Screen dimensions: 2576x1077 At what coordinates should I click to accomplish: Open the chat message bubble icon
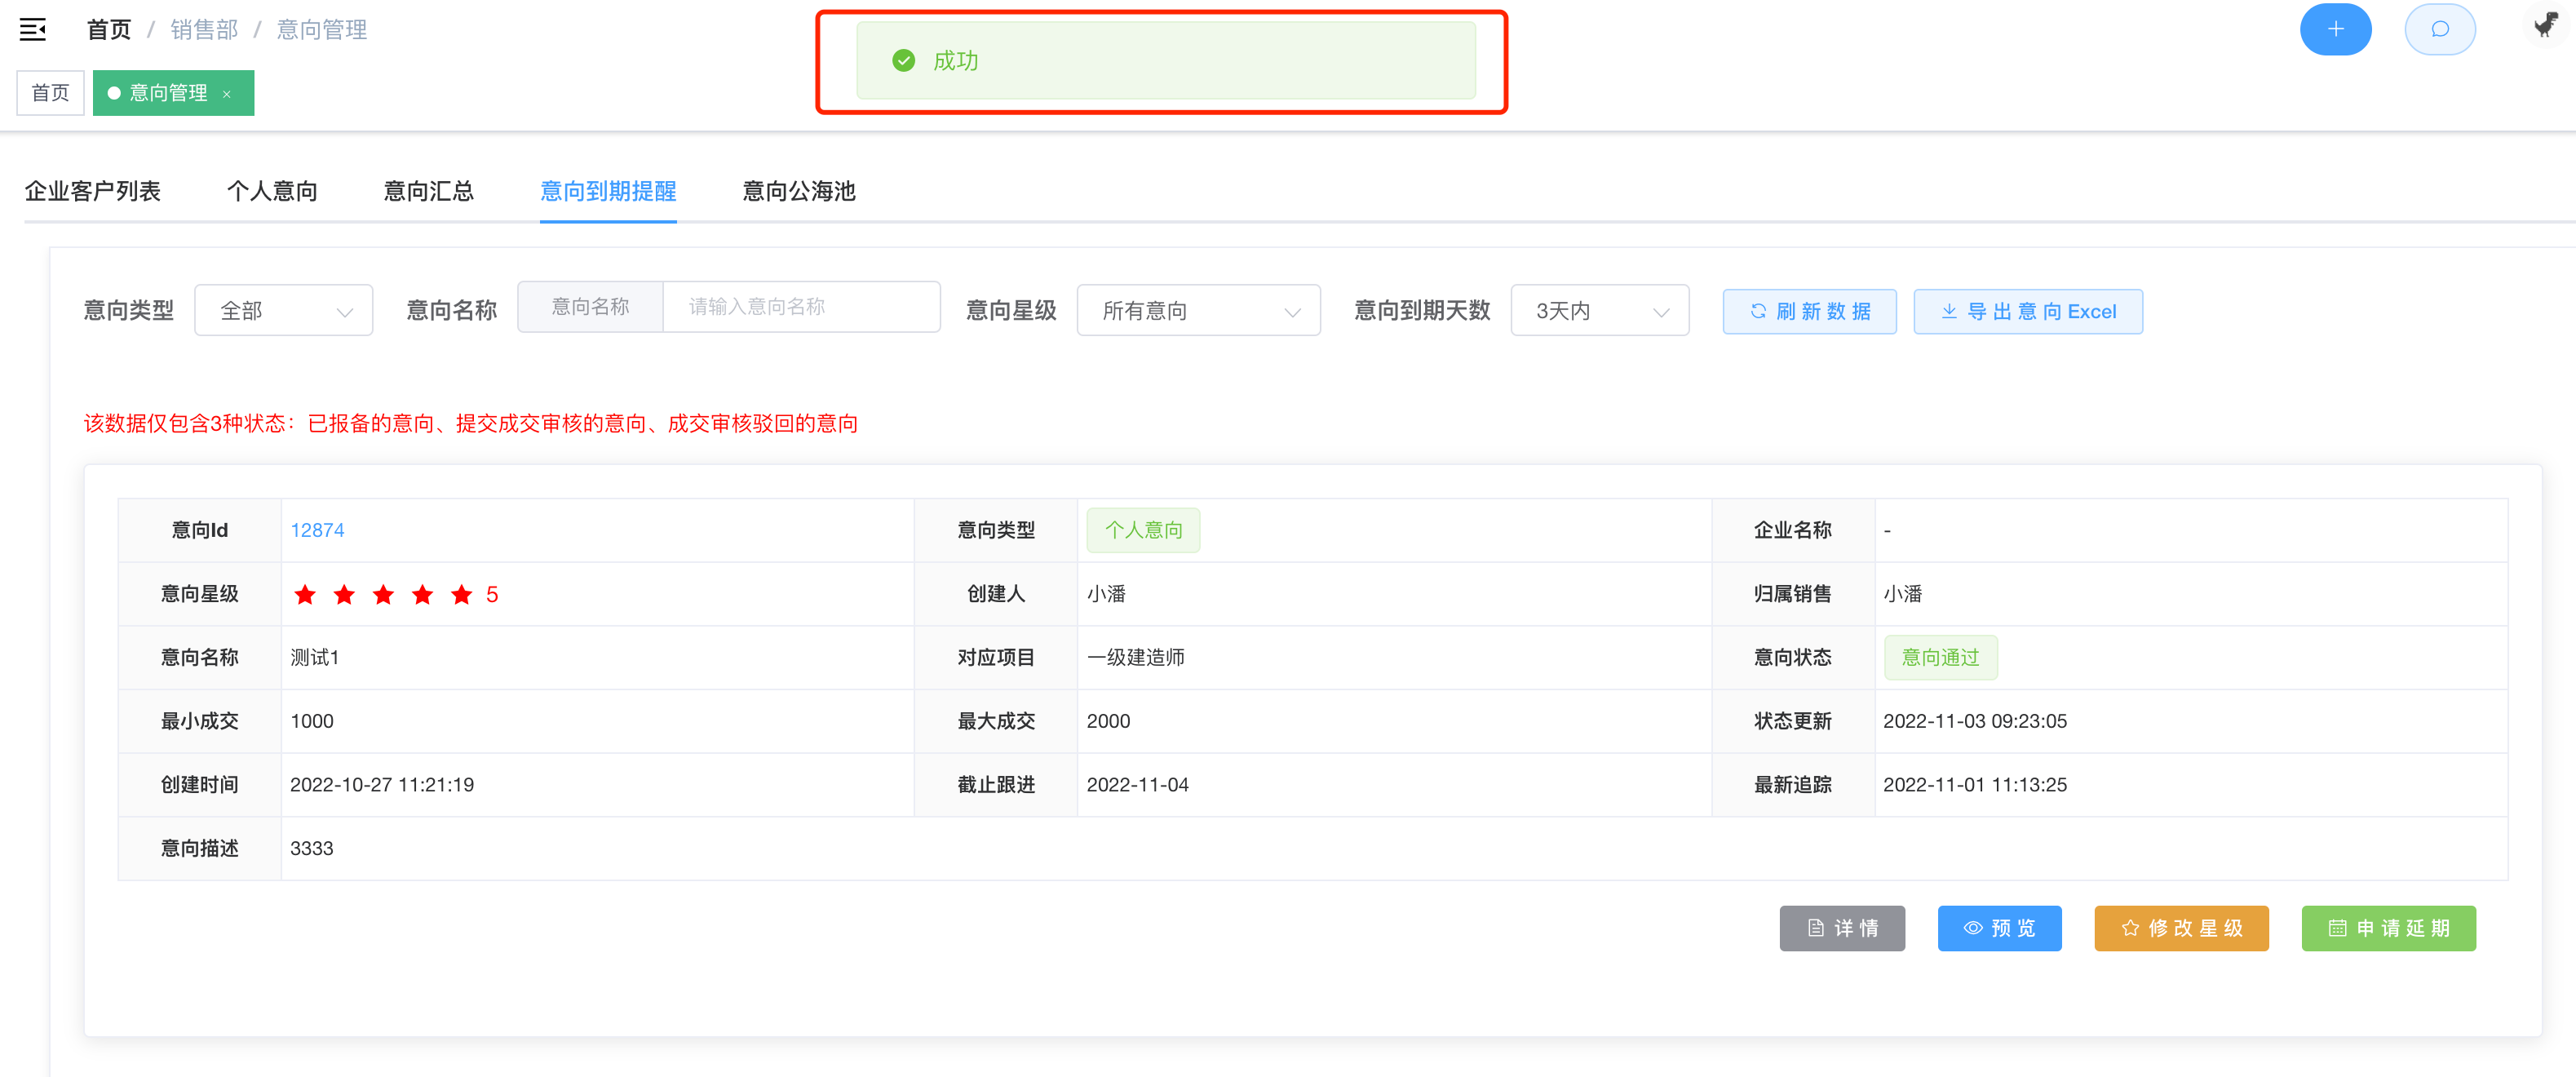2439,30
